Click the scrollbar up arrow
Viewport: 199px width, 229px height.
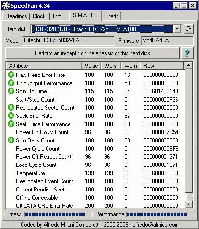[188, 65]
